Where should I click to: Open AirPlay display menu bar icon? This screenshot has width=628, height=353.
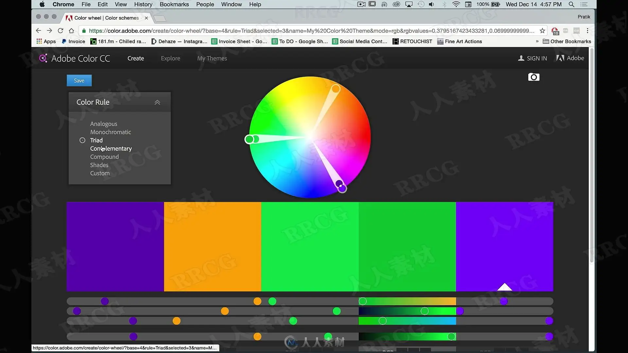point(409,4)
